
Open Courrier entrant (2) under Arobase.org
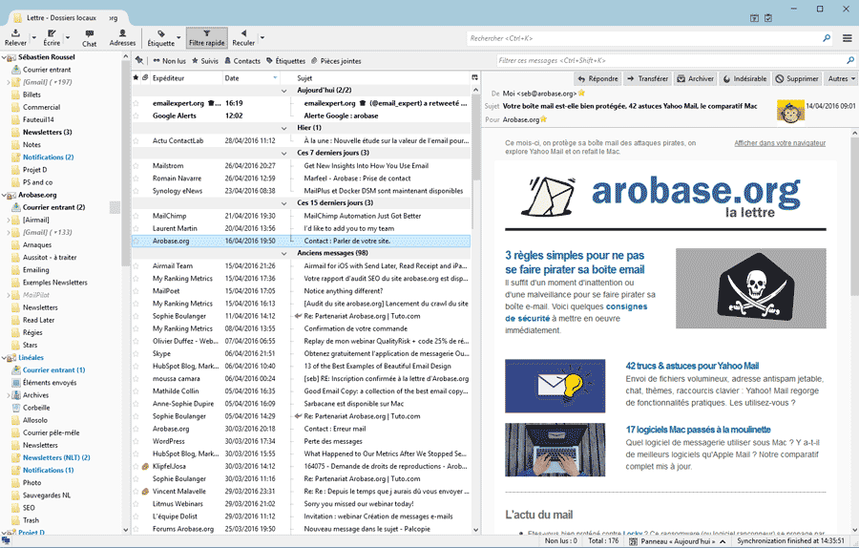[x=53, y=207]
